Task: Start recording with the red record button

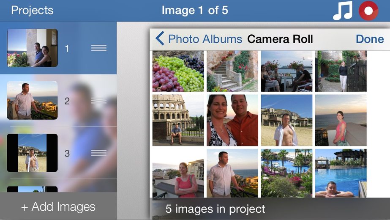Action: (368, 11)
